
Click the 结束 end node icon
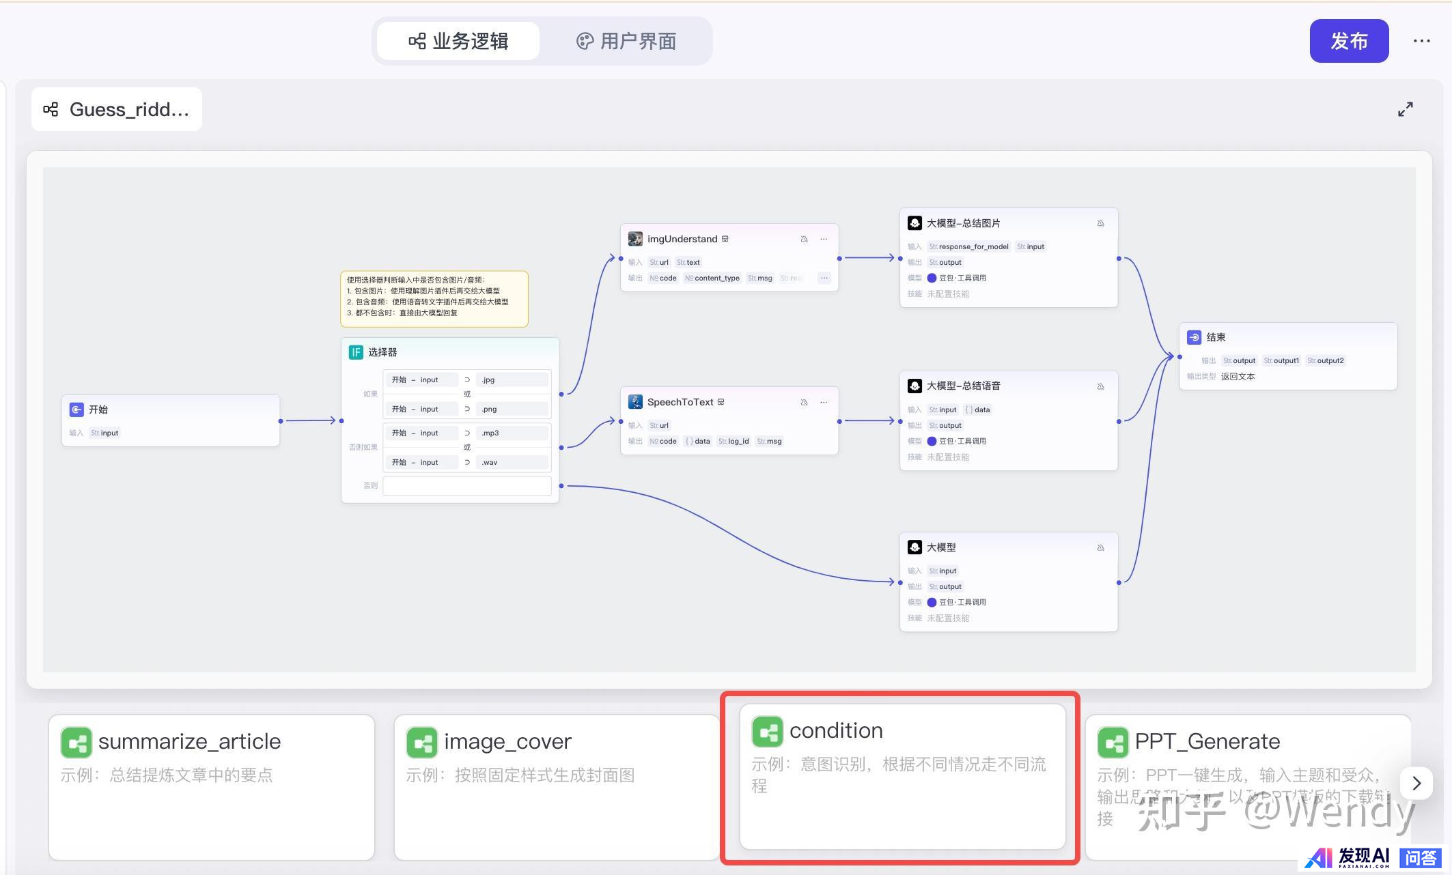tap(1194, 337)
